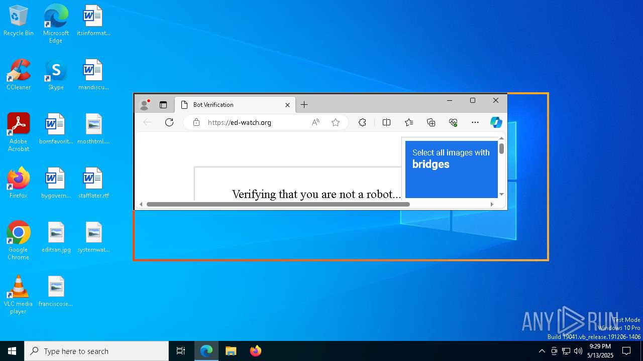Open Edge Collections icon
This screenshot has height=361, width=643.
tap(431, 122)
